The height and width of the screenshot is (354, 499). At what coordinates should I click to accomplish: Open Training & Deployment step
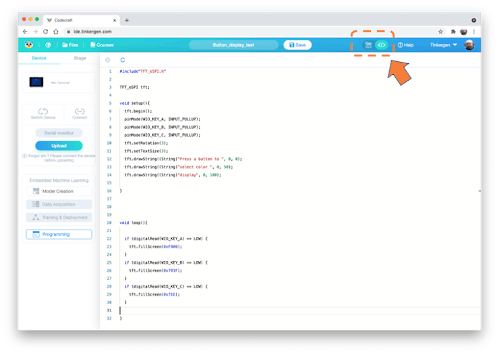click(x=59, y=217)
